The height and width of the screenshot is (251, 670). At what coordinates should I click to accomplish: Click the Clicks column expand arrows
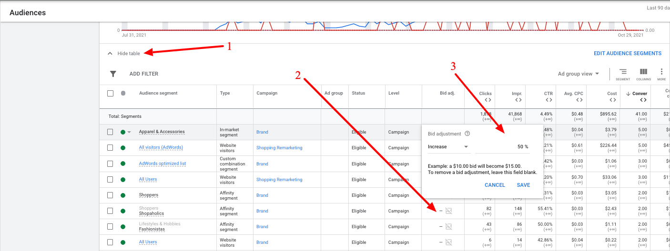(x=488, y=100)
